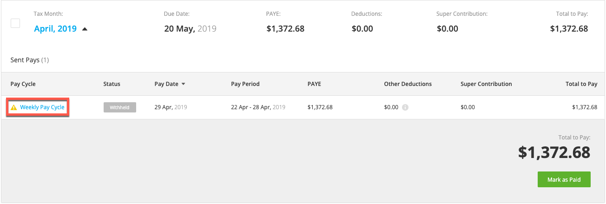Viewport: 606px width, 204px height.
Task: Click the Super Contribution column header
Action: click(486, 84)
